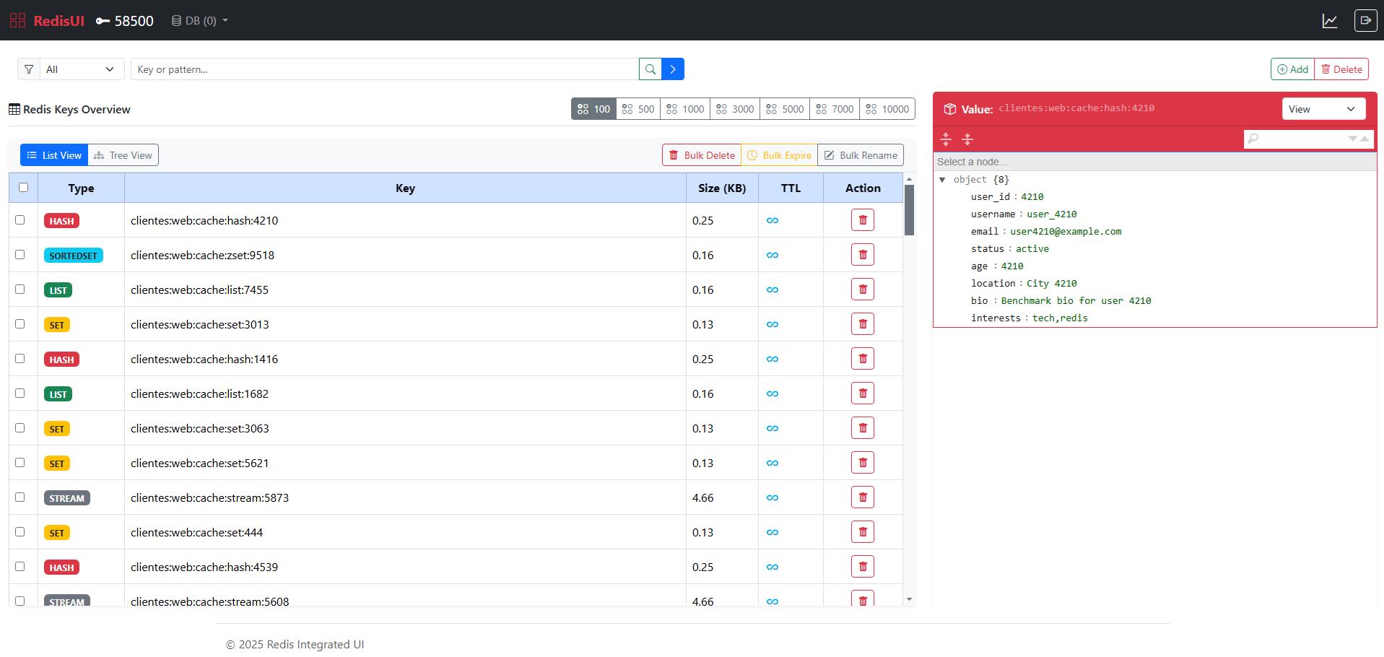Focus the Key or pattern search field
Screen dimensions: 1384x657
[x=385, y=69]
